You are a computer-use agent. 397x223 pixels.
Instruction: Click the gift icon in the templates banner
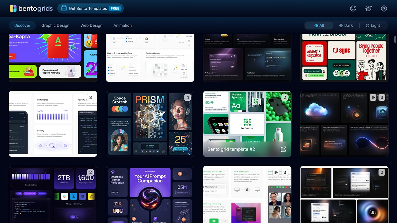(x=64, y=8)
